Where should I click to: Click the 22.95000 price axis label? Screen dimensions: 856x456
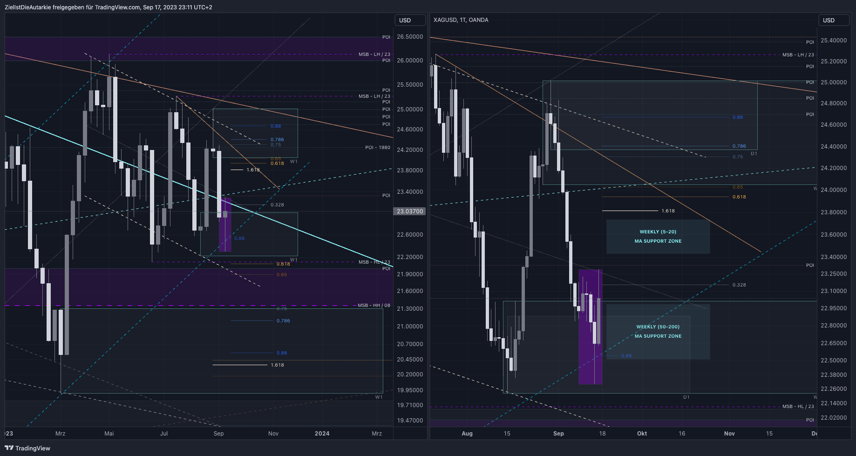(x=834, y=308)
